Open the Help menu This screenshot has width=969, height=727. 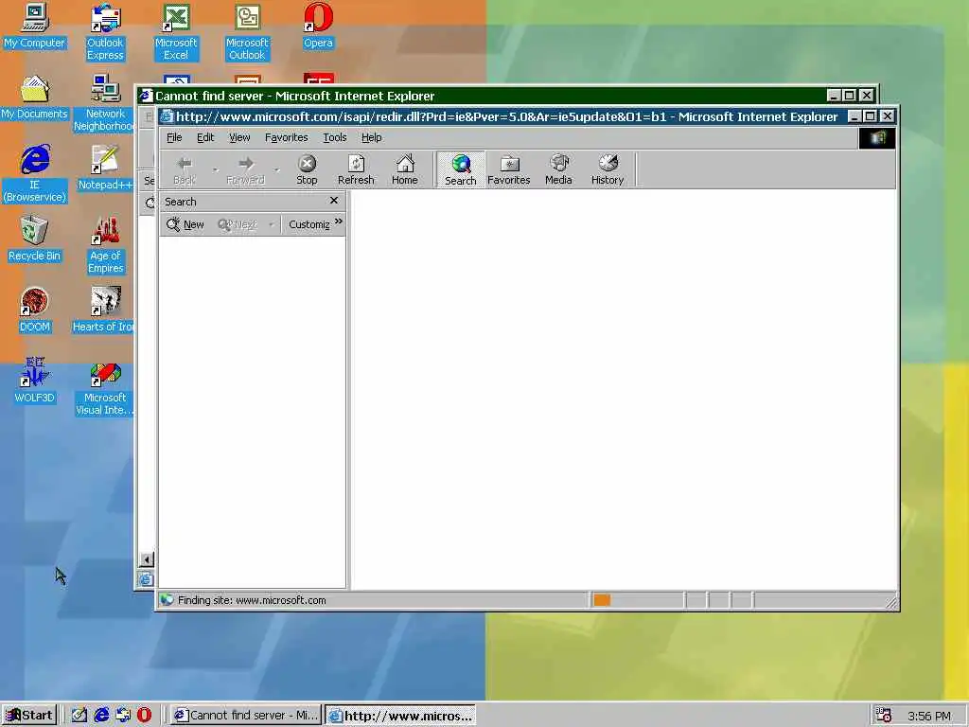(371, 137)
